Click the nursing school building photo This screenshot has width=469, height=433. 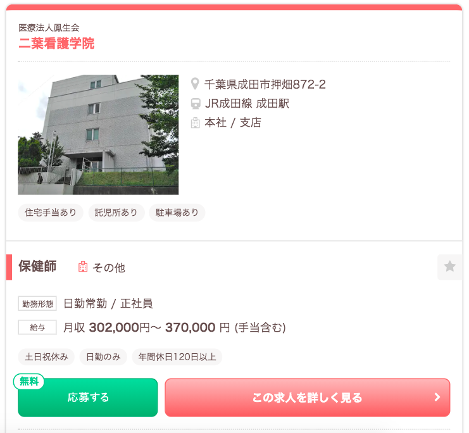98,135
